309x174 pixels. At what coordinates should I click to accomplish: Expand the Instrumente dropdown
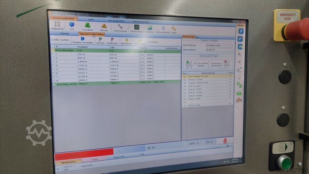(x=120, y=28)
